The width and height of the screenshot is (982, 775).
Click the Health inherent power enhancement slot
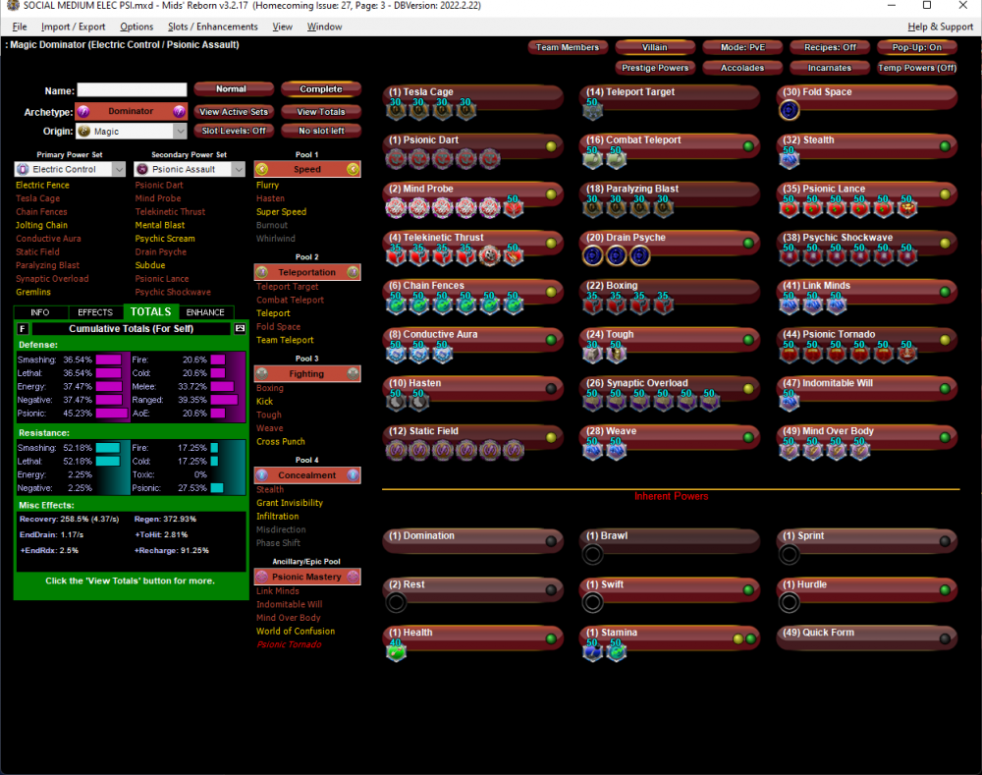[x=395, y=651]
